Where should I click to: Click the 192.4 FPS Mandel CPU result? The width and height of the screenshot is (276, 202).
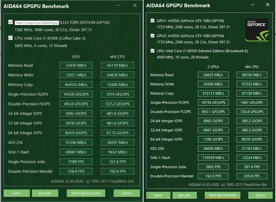click(118, 171)
